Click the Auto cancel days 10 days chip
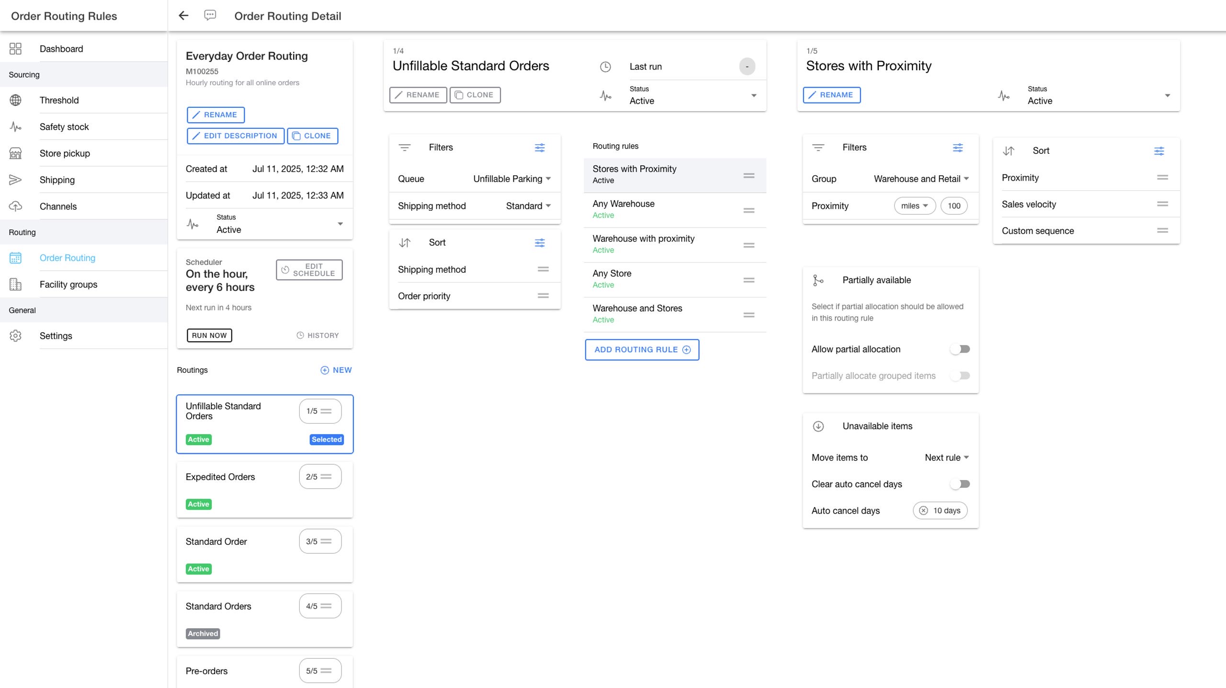1226x688 pixels. point(940,511)
